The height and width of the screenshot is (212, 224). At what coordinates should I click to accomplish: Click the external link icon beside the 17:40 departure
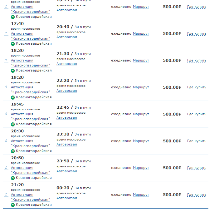coord(6,33)
